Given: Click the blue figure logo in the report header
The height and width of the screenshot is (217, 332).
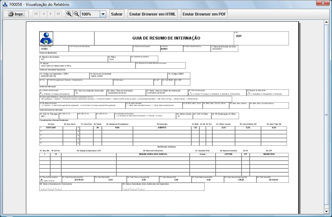Looking at the screenshot, I should [46, 38].
